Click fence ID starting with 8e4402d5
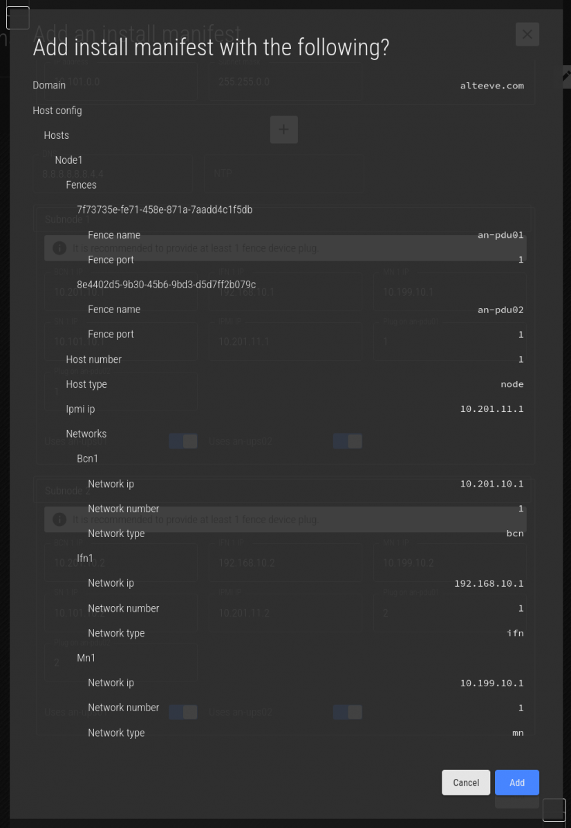Viewport: 571px width, 828px height. click(166, 285)
